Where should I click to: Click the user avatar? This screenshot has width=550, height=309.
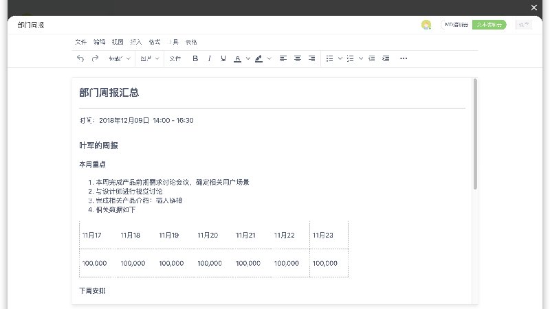pyautogui.click(x=426, y=25)
